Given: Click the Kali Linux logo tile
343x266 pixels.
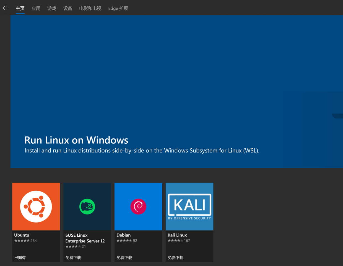Looking at the screenshot, I should (189, 206).
